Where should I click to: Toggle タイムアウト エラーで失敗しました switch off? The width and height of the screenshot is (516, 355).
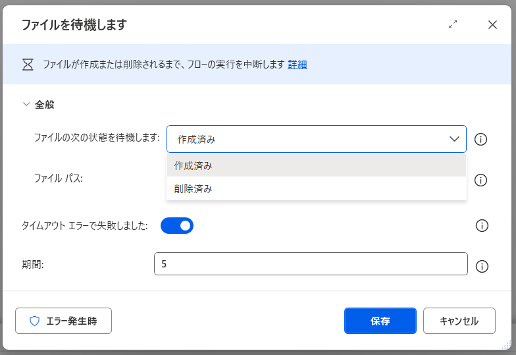point(177,226)
